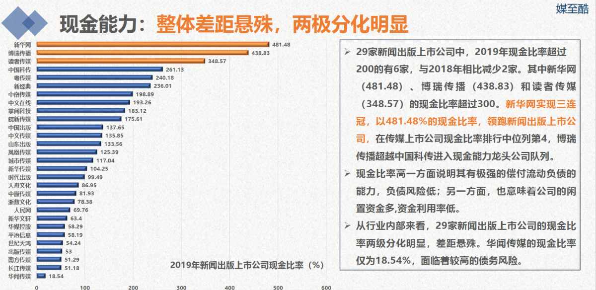
Task: Click the 山东出版 bar valued 133.56
Action: [69, 144]
